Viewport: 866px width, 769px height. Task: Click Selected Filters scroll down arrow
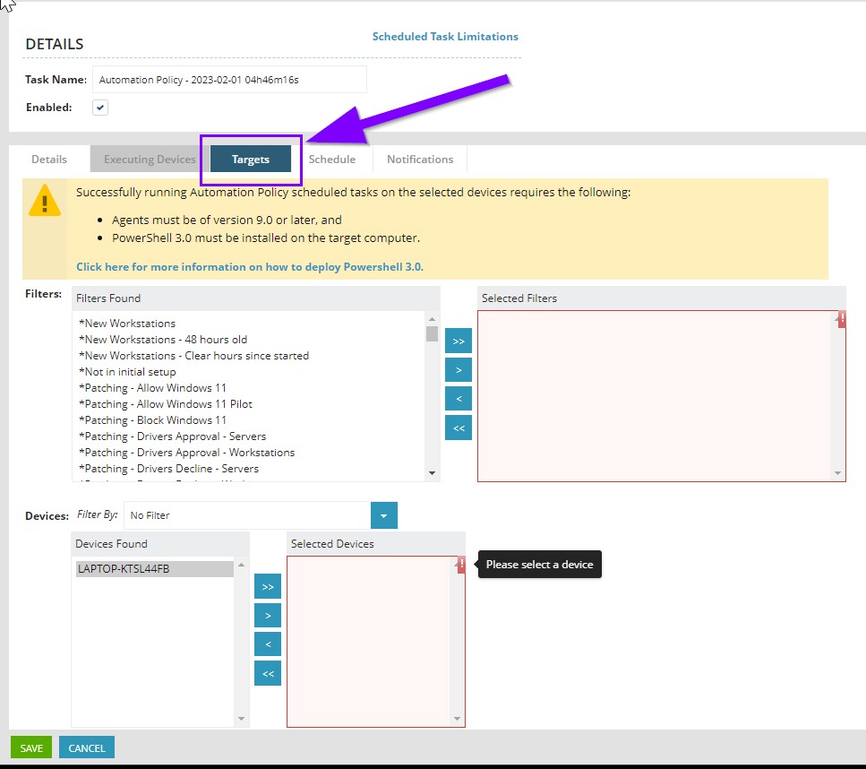[x=838, y=473]
